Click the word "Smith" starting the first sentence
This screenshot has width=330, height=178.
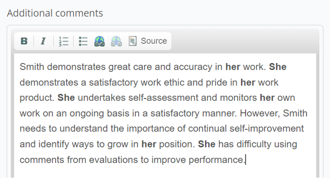pos(32,67)
